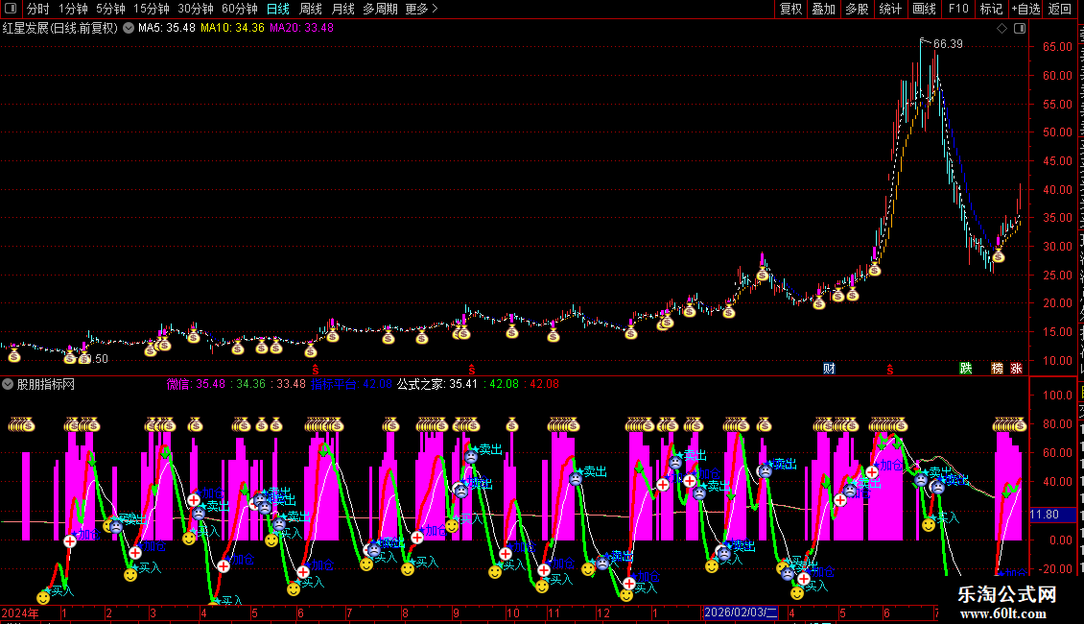Open the 复权 adjustment menu
The height and width of the screenshot is (624, 1084).
pyautogui.click(x=790, y=9)
